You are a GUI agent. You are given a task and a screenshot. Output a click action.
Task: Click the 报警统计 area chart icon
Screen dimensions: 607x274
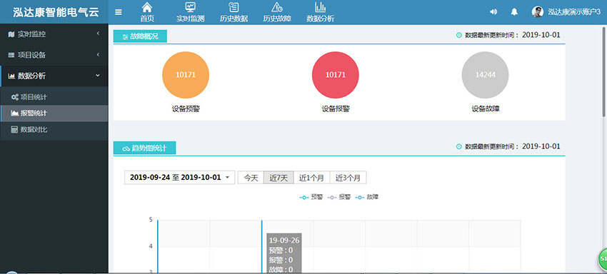[15, 113]
